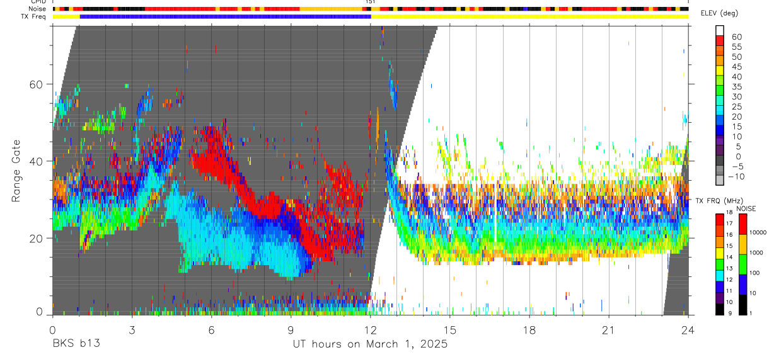Click the '35' label on ELEV colorbar

tap(736, 87)
